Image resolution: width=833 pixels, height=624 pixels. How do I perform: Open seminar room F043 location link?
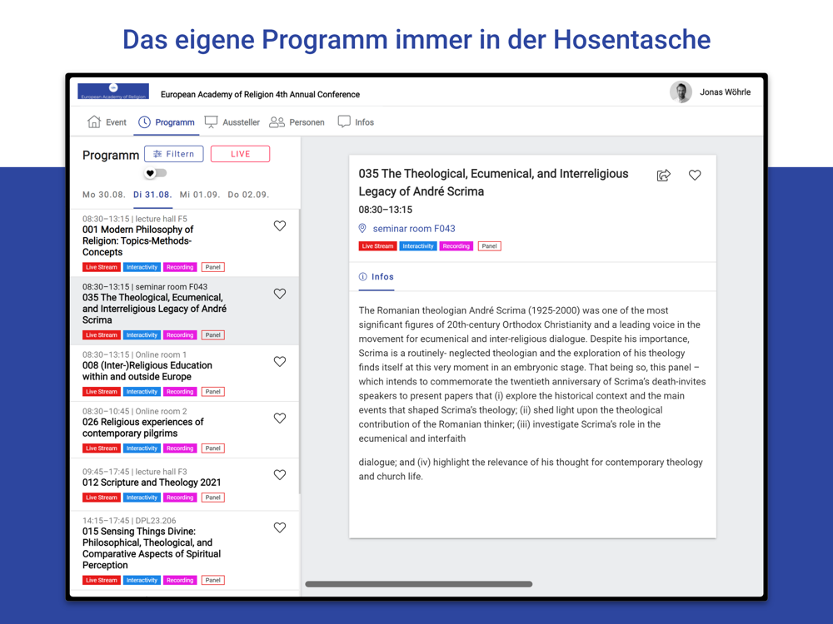[414, 229]
